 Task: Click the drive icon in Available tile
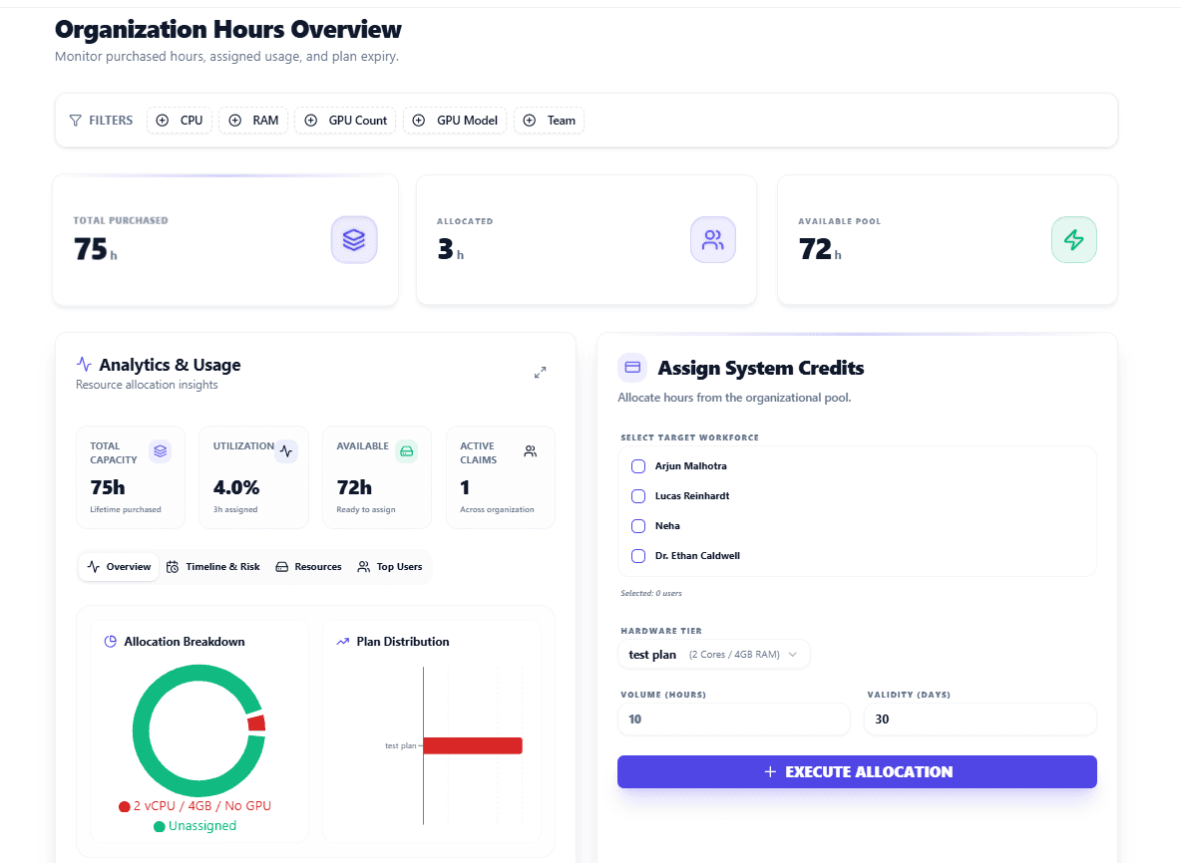pyautogui.click(x=407, y=450)
